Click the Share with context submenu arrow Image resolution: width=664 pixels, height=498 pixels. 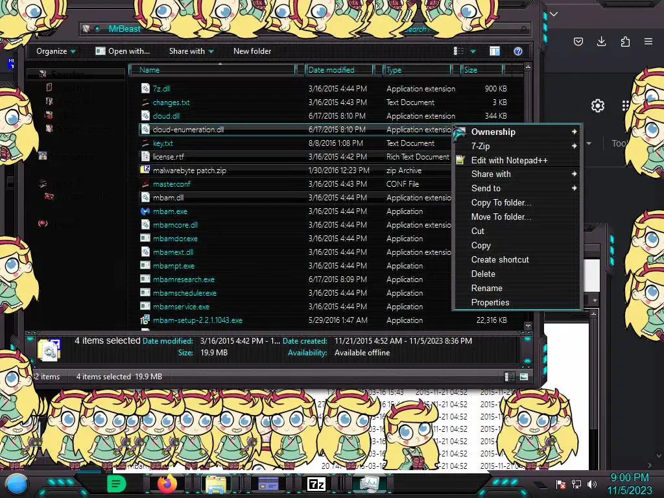point(575,174)
